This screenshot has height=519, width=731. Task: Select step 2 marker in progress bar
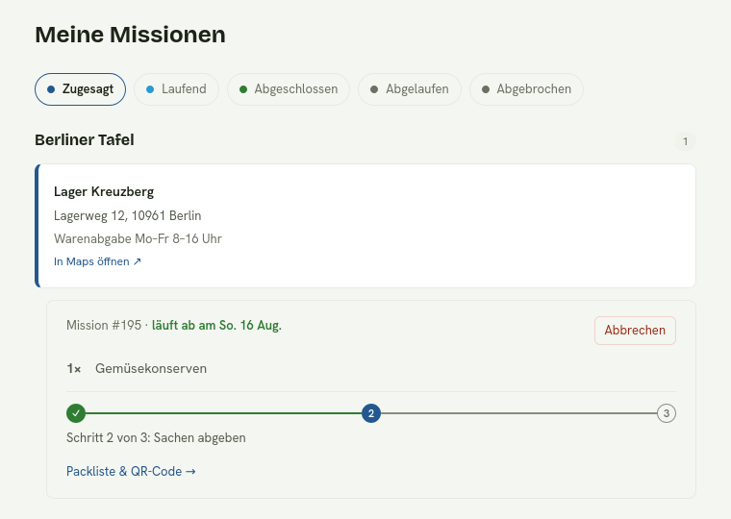click(371, 413)
